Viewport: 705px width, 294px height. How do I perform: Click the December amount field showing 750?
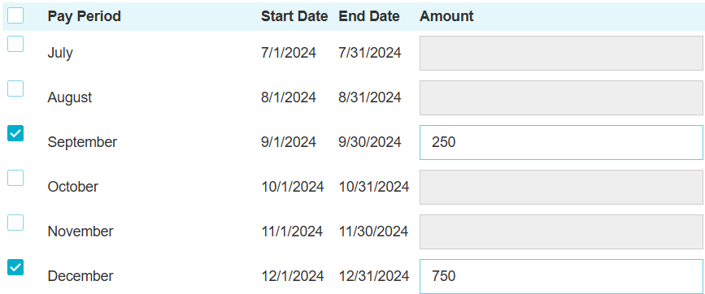[x=561, y=276]
